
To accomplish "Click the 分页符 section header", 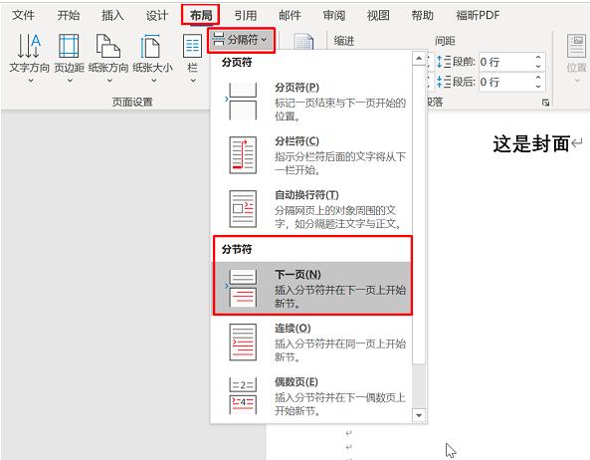I will click(x=237, y=62).
